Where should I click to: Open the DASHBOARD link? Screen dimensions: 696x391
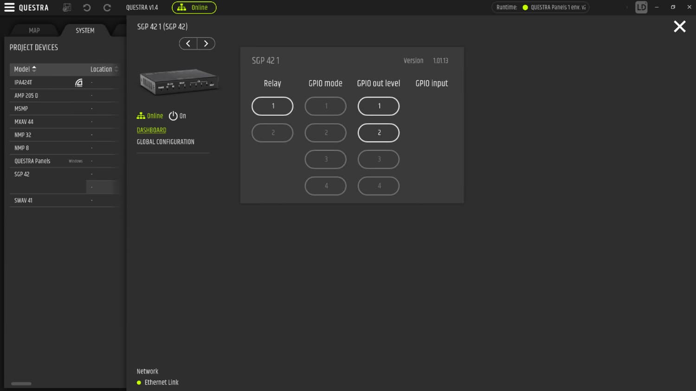[151, 130]
